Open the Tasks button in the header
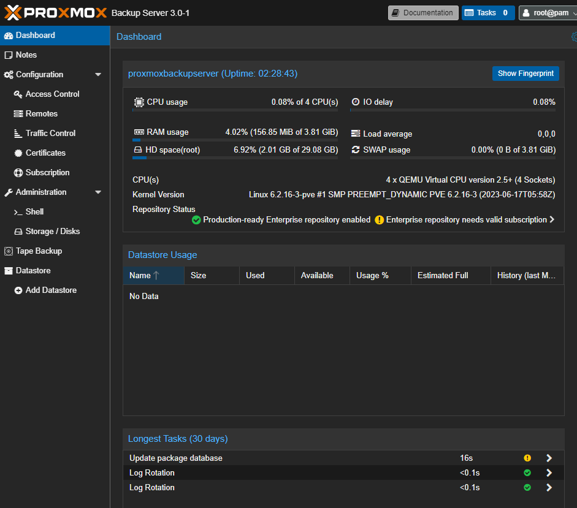This screenshot has height=508, width=577. 487,13
